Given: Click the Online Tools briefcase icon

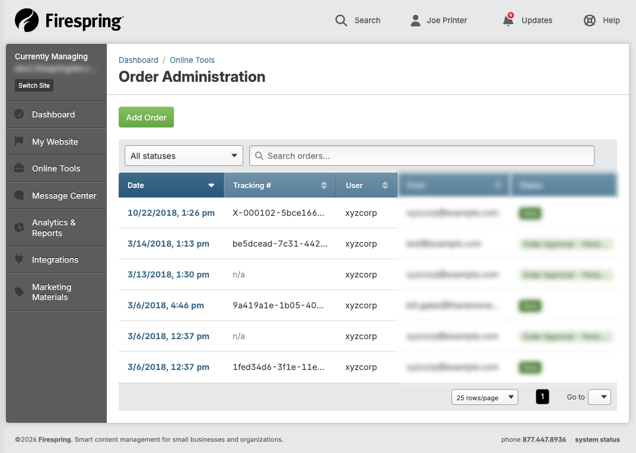Looking at the screenshot, I should click(x=19, y=168).
